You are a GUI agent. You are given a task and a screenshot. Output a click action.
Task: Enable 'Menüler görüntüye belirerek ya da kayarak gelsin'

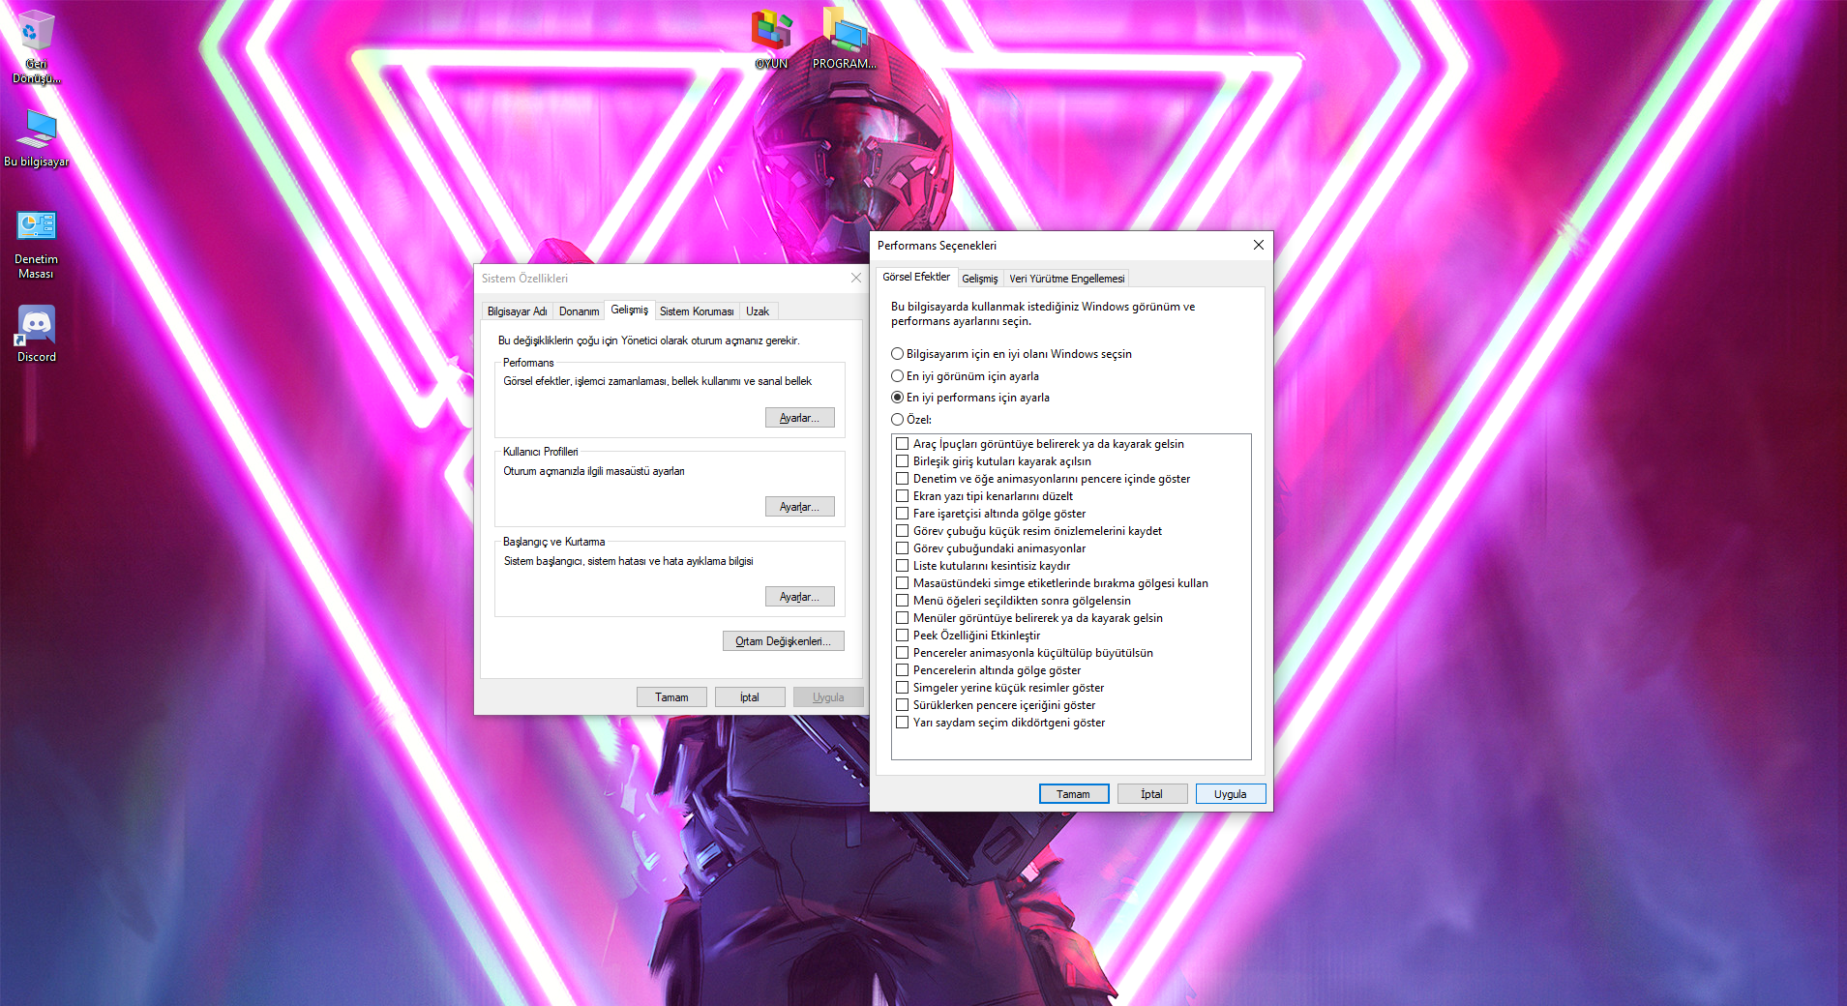902,618
